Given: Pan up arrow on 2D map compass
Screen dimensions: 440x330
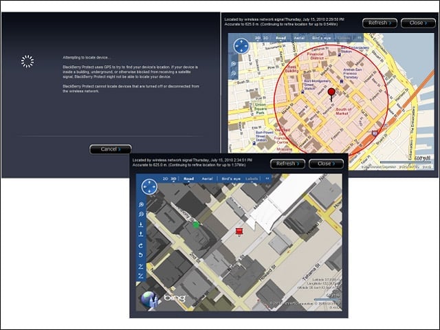Looking at the screenshot, I should [241, 41].
